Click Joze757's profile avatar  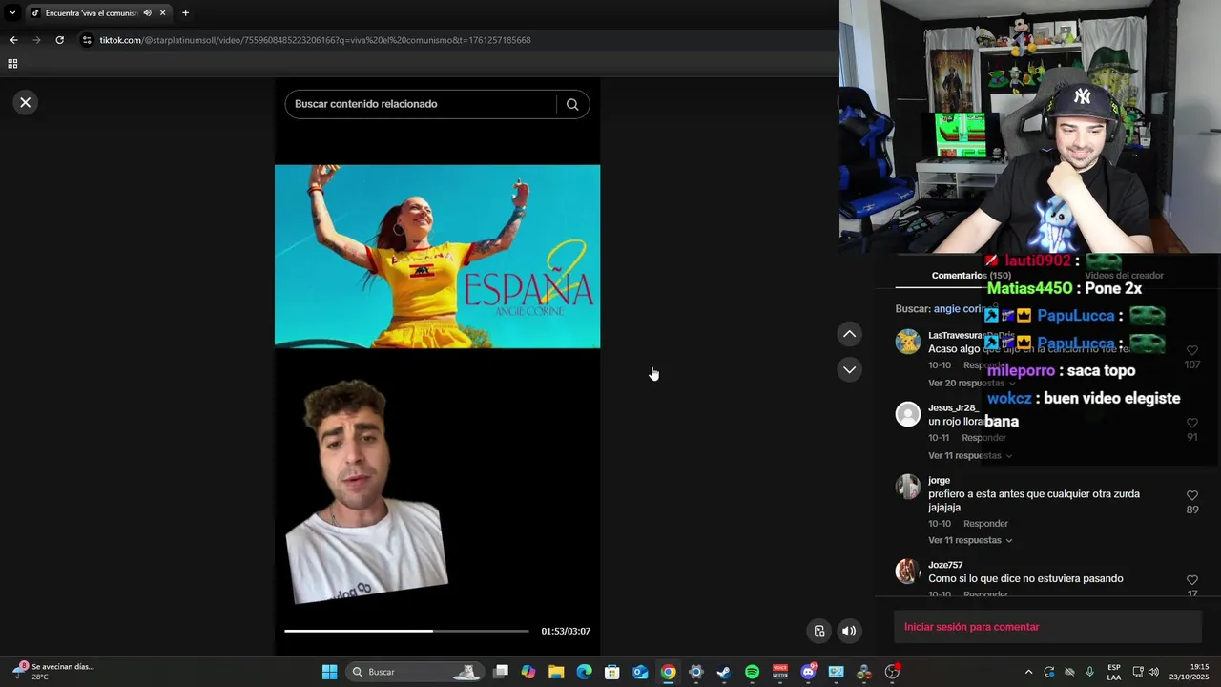coord(908,572)
